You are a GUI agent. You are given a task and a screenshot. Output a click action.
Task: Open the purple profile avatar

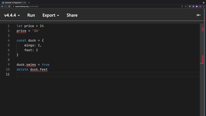pos(200,6)
